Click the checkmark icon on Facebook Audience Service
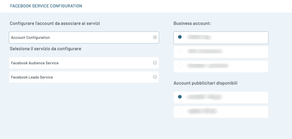 155,63
